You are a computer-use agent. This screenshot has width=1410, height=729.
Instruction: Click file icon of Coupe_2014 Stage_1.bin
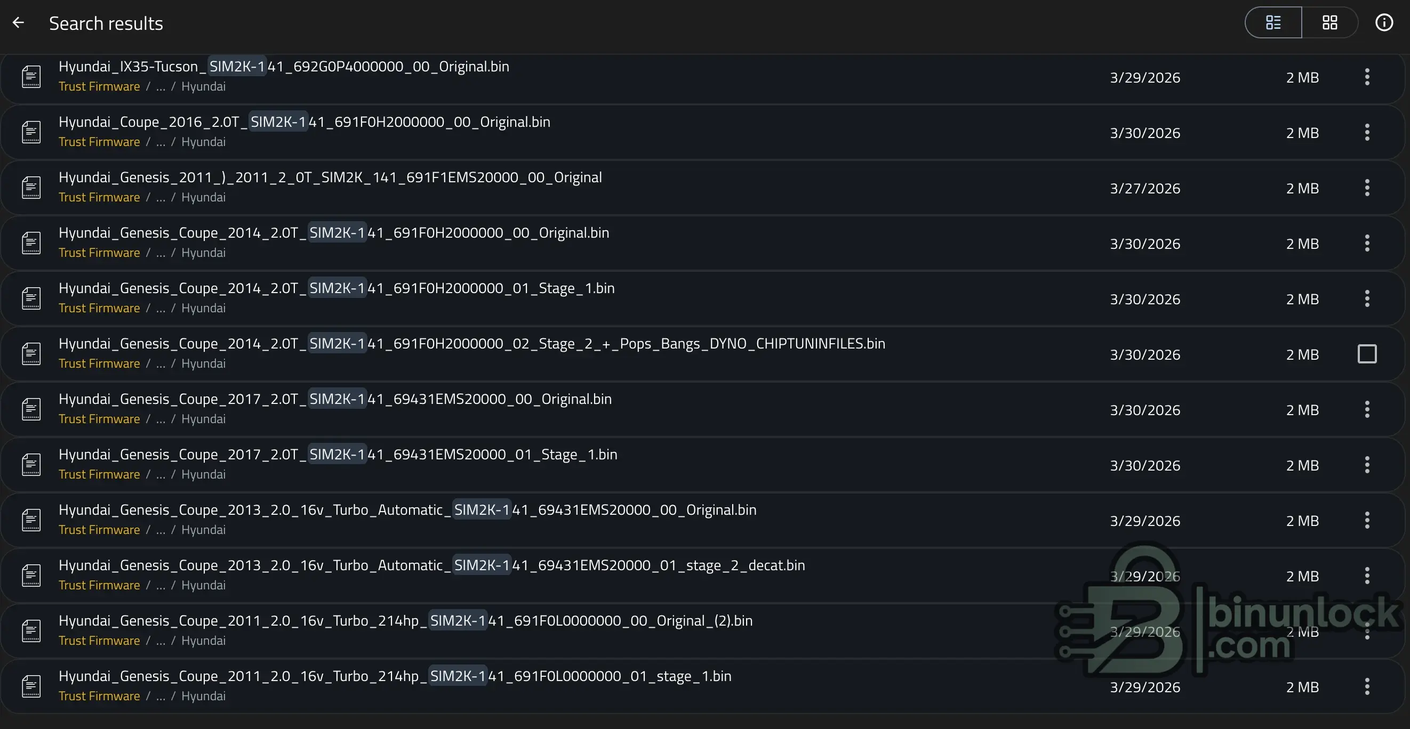pos(31,298)
